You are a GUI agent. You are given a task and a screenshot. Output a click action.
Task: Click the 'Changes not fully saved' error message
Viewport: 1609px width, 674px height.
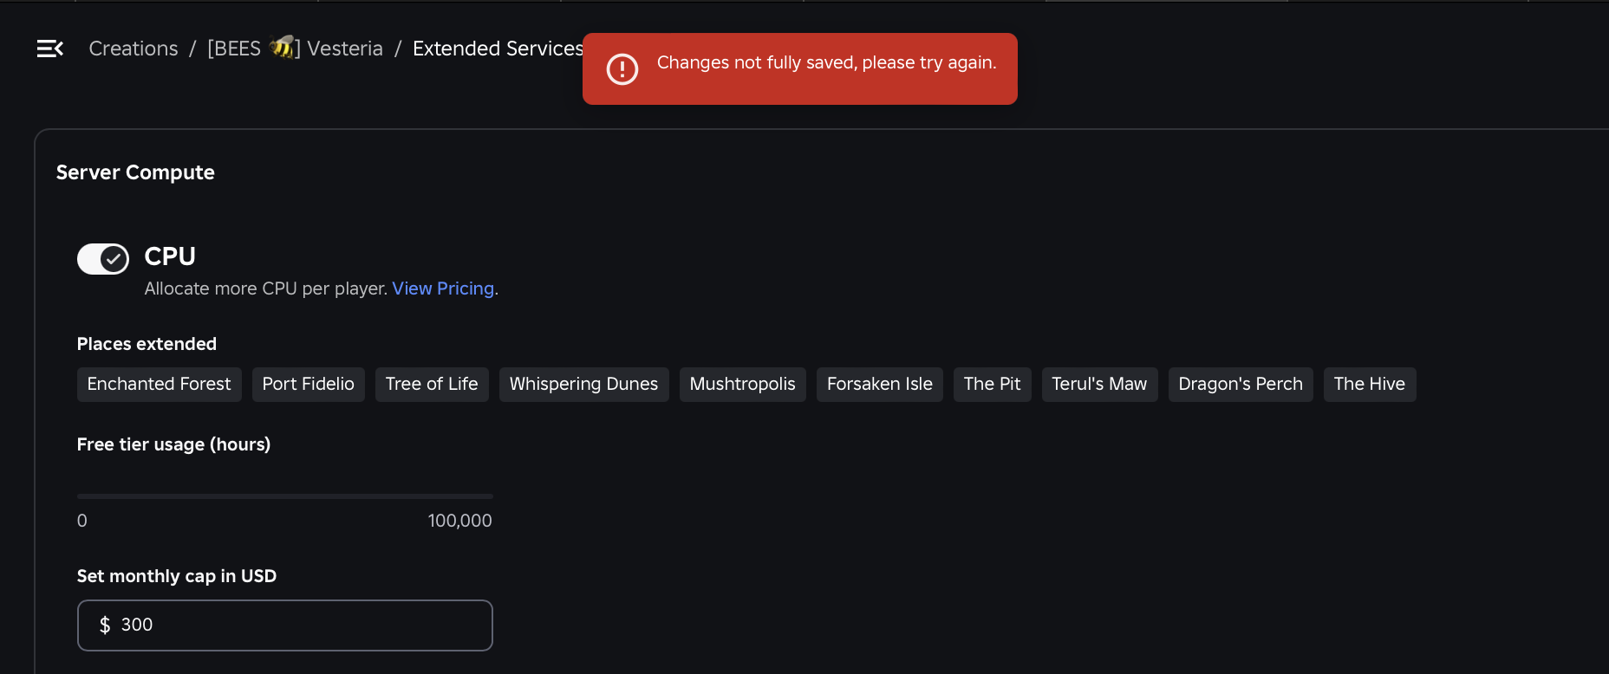tap(827, 62)
